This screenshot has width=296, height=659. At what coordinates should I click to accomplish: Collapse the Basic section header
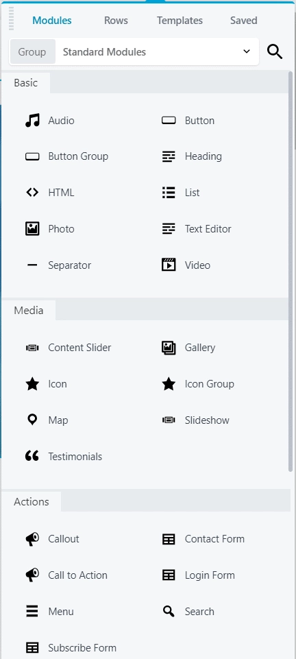[x=26, y=83]
